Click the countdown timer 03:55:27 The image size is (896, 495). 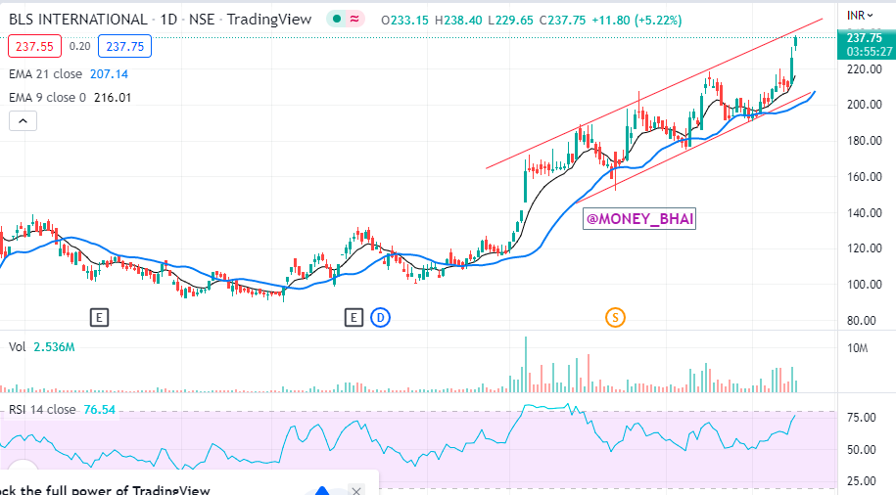pyautogui.click(x=870, y=52)
